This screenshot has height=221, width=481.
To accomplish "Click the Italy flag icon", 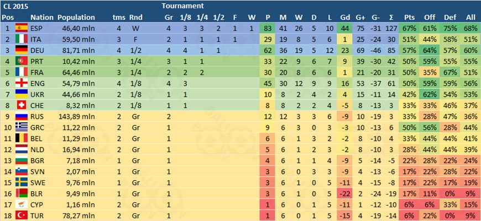I will (x=22, y=39).
